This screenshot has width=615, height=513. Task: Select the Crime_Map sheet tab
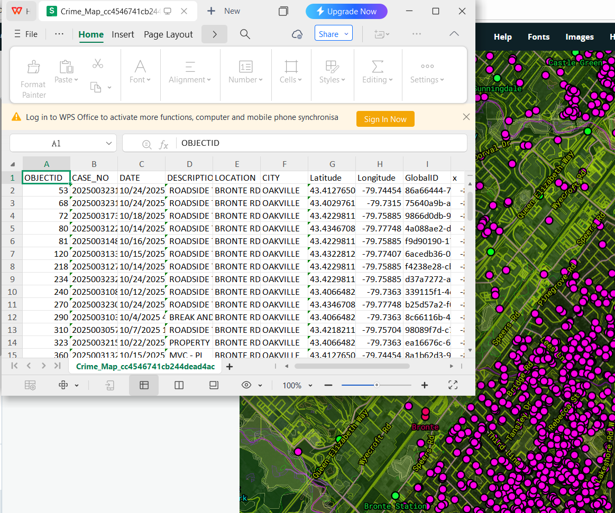click(x=145, y=366)
